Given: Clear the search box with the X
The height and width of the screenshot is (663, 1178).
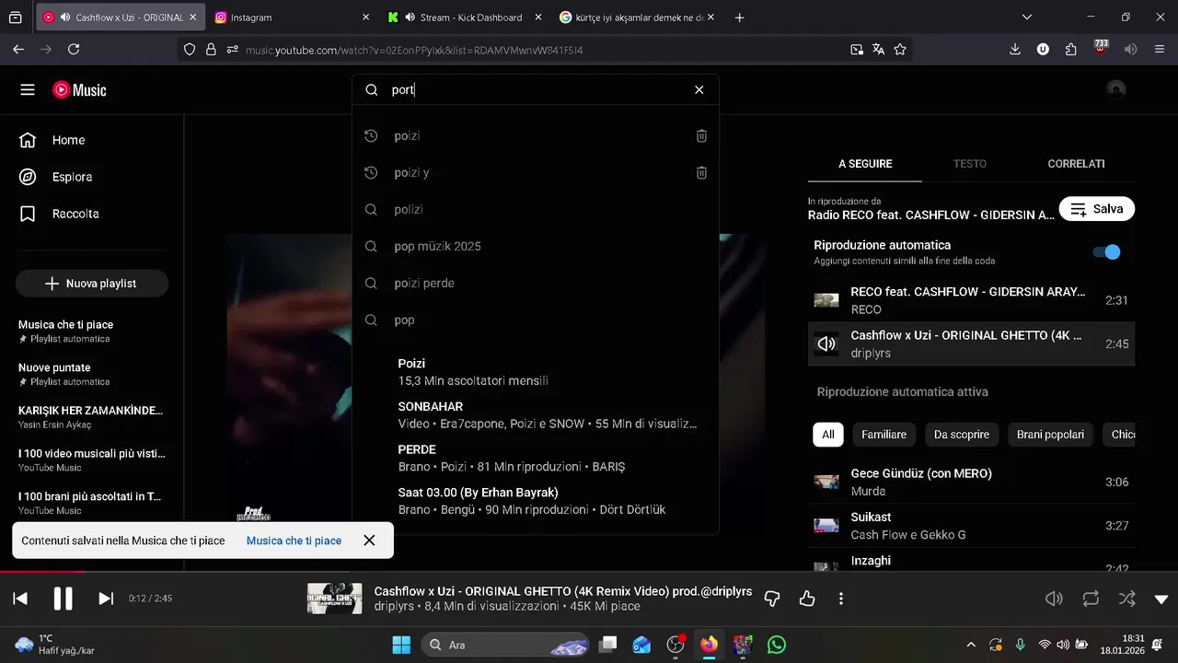Looking at the screenshot, I should coord(699,89).
